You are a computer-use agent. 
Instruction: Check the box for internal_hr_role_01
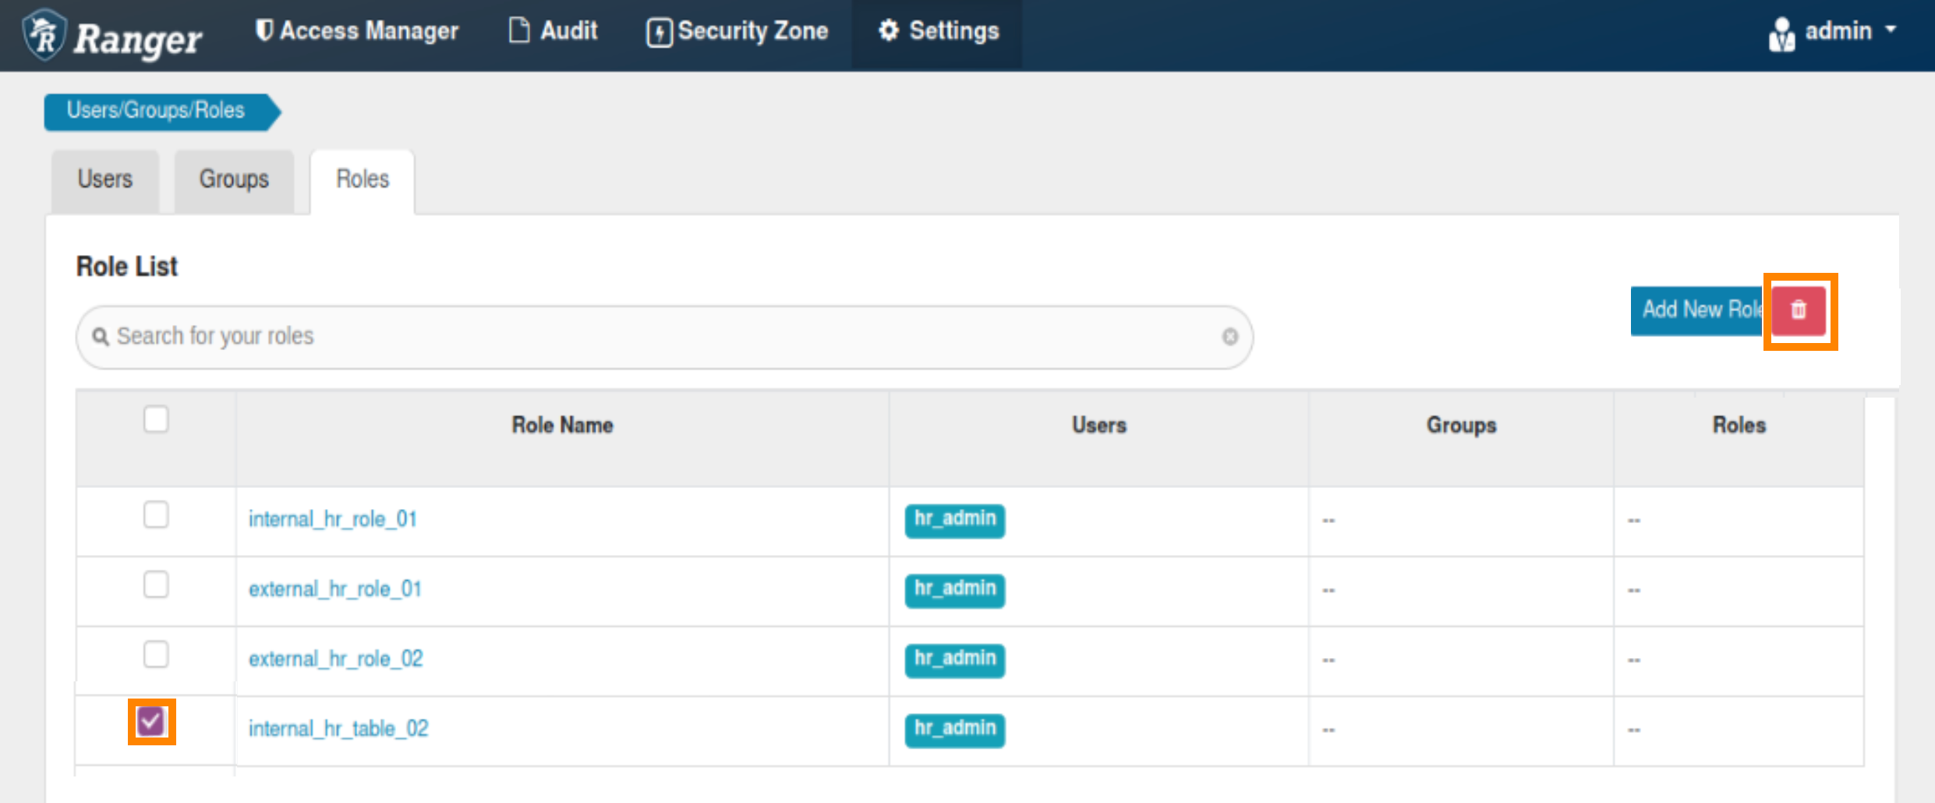click(x=156, y=515)
